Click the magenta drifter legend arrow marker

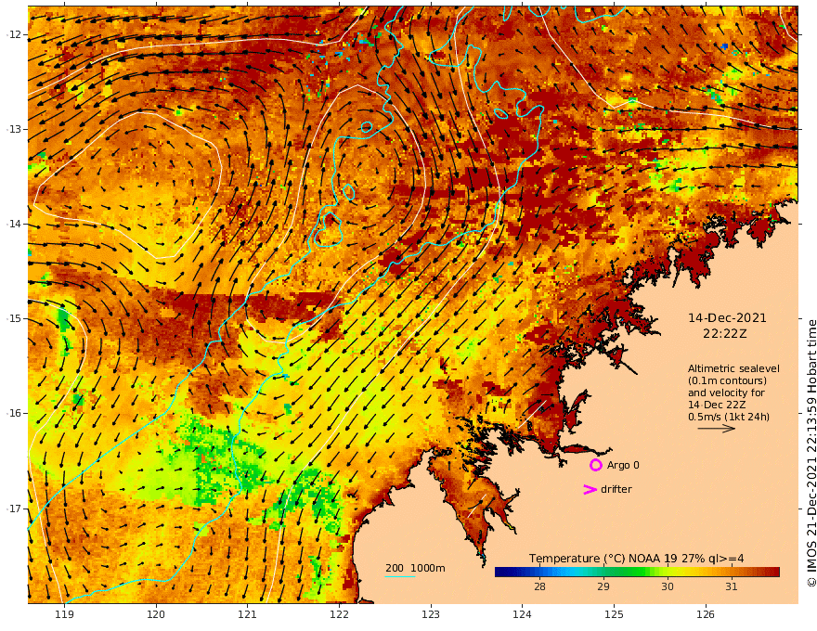click(590, 489)
